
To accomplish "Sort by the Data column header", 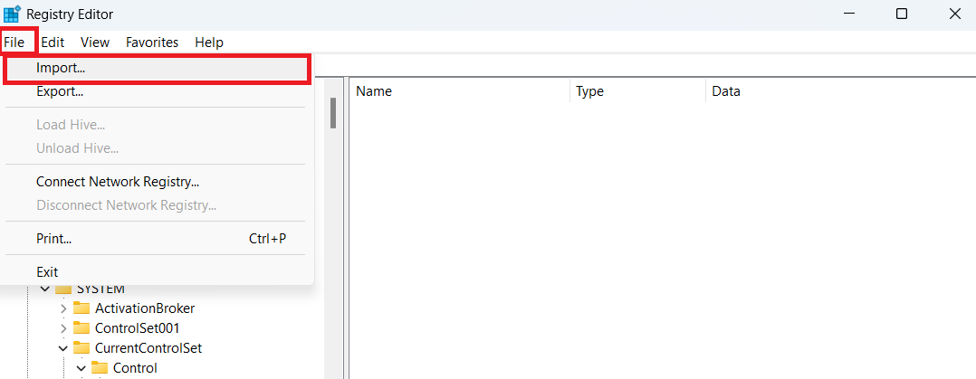I will [x=840, y=90].
